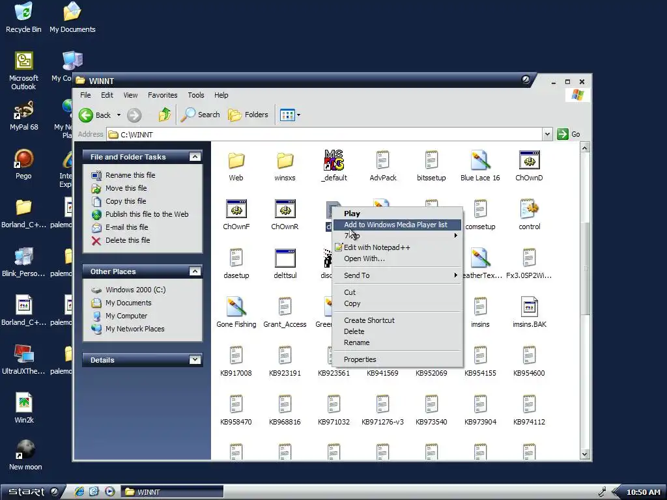Go up one folder level icon
The height and width of the screenshot is (500, 667).
tap(165, 115)
